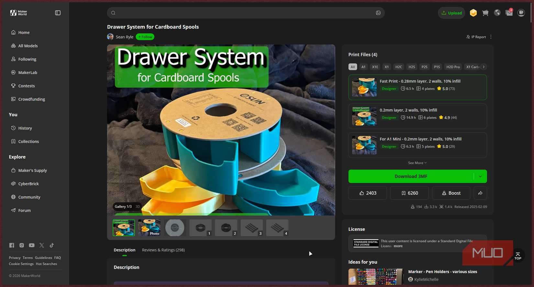View plate 3 thumbnail
Viewport: 534px width, 287px height.
tap(251, 228)
